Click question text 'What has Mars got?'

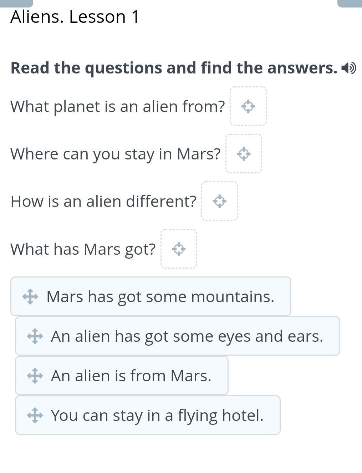pos(83,249)
